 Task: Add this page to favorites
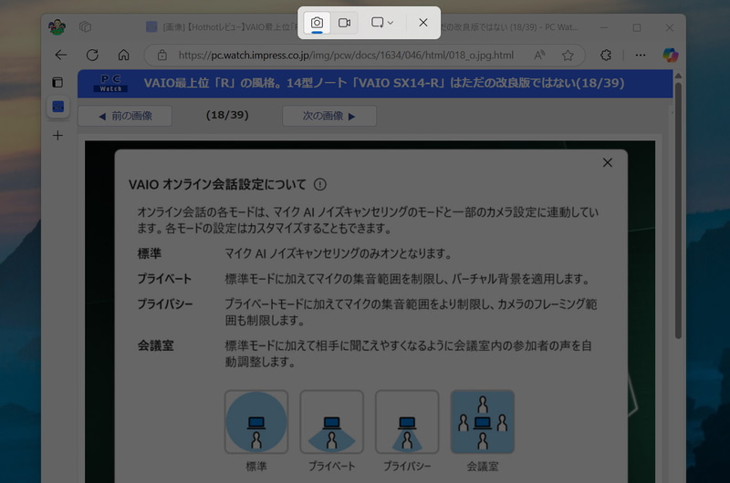(568, 56)
